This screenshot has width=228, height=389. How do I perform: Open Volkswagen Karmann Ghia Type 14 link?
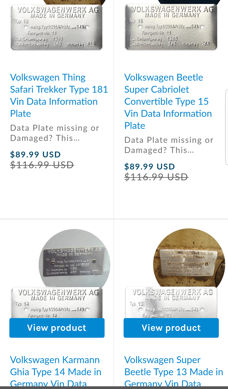coord(55,372)
